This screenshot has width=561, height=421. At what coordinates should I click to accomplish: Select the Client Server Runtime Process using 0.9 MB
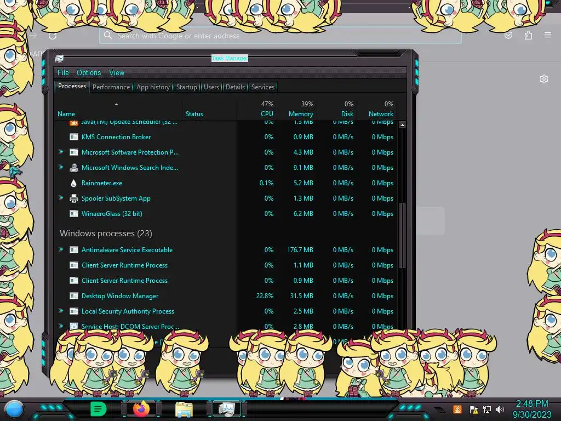[x=225, y=281]
